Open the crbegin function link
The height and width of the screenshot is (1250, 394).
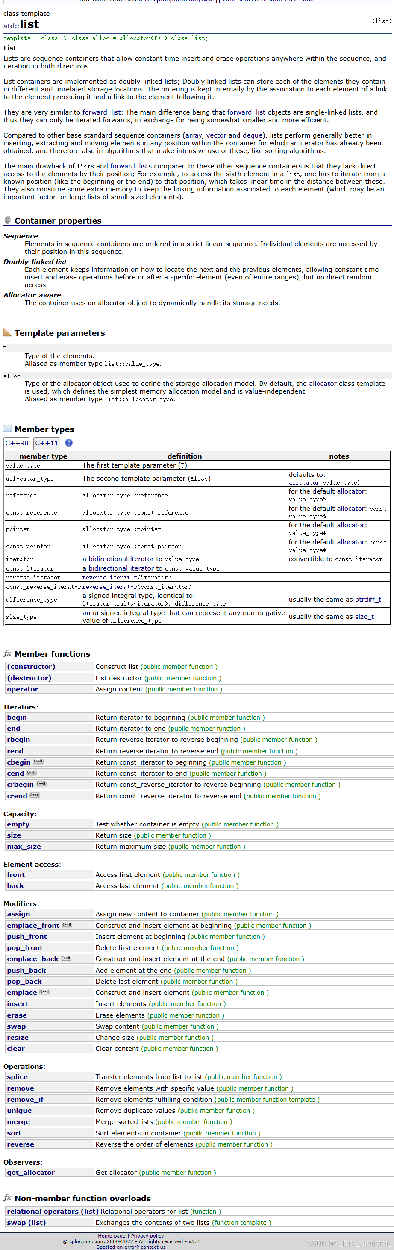click(21, 784)
